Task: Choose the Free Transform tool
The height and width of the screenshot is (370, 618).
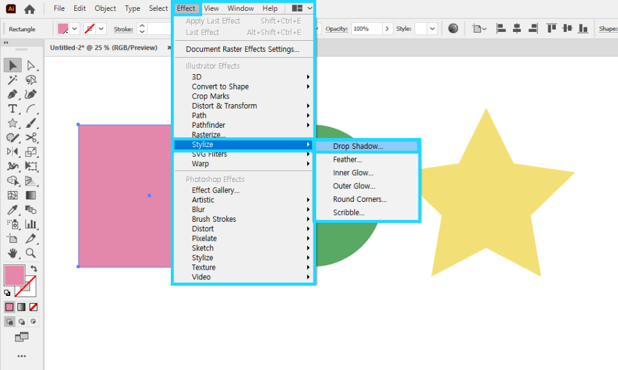Action: 31,166
